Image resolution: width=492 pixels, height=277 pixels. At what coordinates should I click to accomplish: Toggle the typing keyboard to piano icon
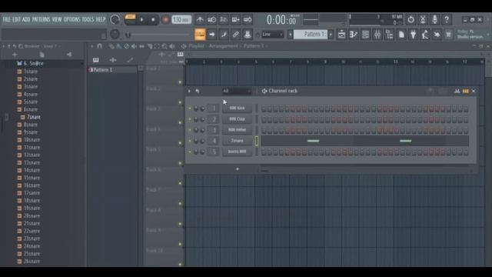click(200, 34)
